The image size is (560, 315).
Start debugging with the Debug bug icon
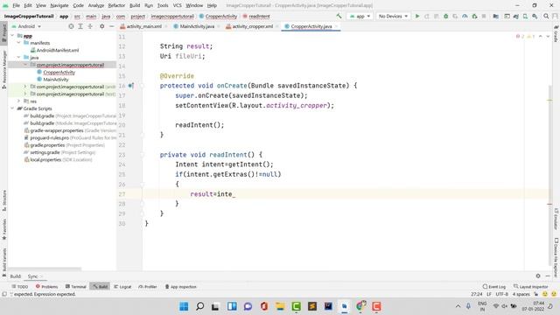[445, 16]
